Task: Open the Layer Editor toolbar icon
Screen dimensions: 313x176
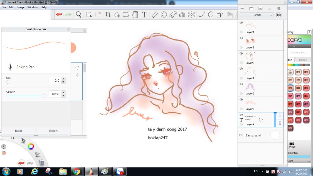Action: coord(230,15)
